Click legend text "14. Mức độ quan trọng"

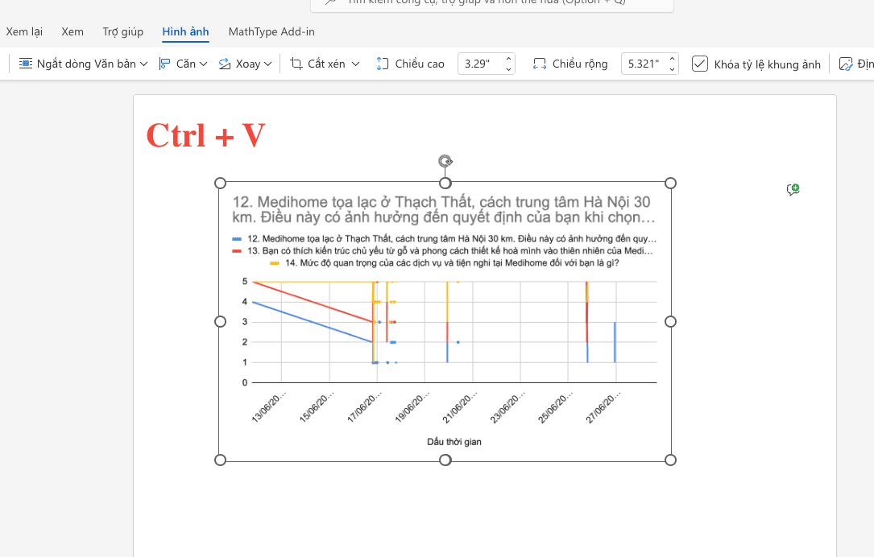click(452, 263)
